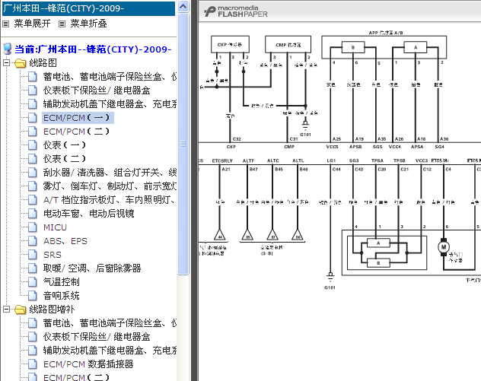Open 刮水器/清洗器、组合灯开关 diagram
Image resolution: width=481 pixels, height=381 pixels.
pyautogui.click(x=110, y=173)
